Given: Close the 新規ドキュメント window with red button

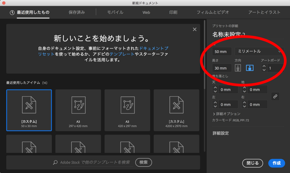Looking at the screenshot, I should pos(3,3).
